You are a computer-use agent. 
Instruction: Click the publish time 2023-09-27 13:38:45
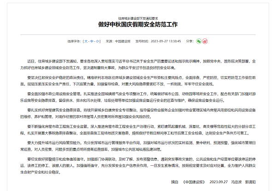[x=166, y=41]
